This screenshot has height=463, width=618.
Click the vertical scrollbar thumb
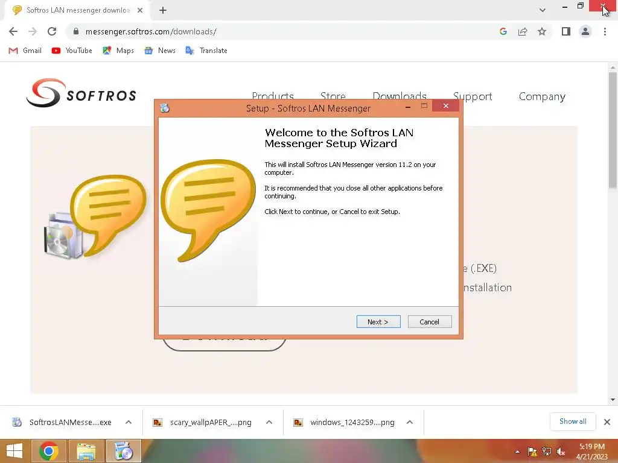[x=613, y=130]
